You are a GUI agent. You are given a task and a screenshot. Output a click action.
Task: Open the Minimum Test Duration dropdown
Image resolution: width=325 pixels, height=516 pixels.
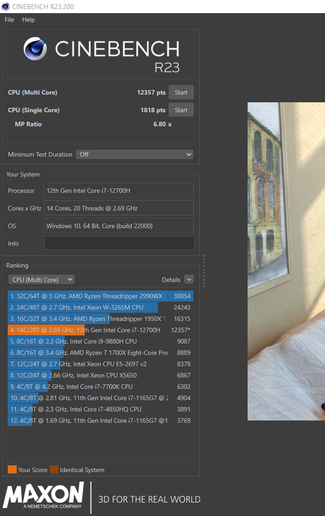pos(134,154)
